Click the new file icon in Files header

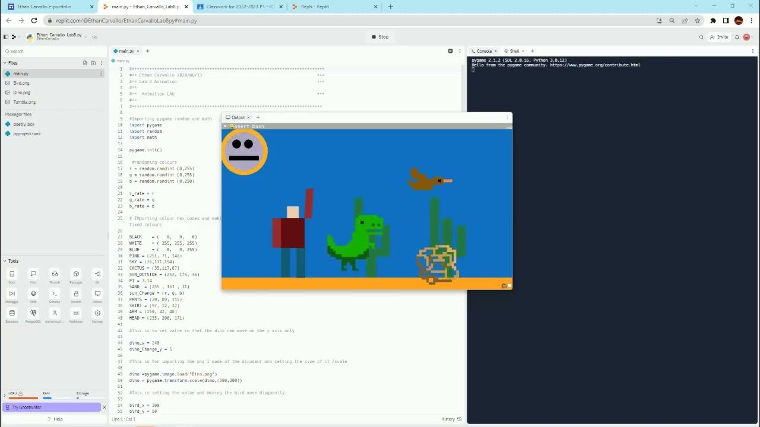point(85,63)
